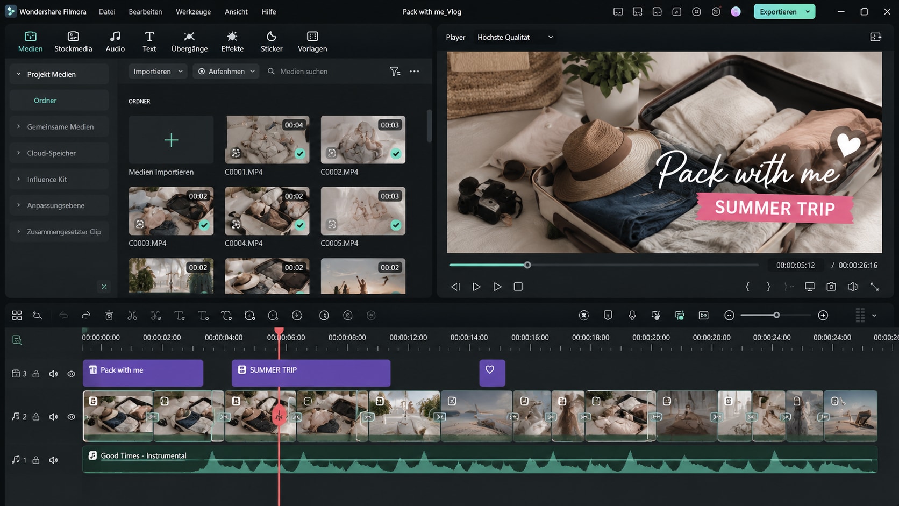The image size is (899, 506).
Task: Mute audio track 1 speaker
Action: (53, 460)
